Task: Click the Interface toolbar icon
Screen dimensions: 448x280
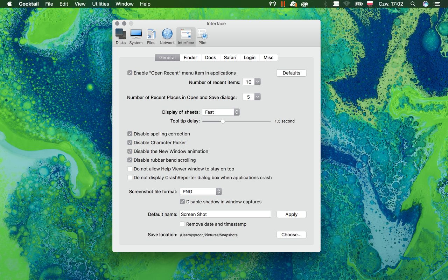Action: coord(186,36)
